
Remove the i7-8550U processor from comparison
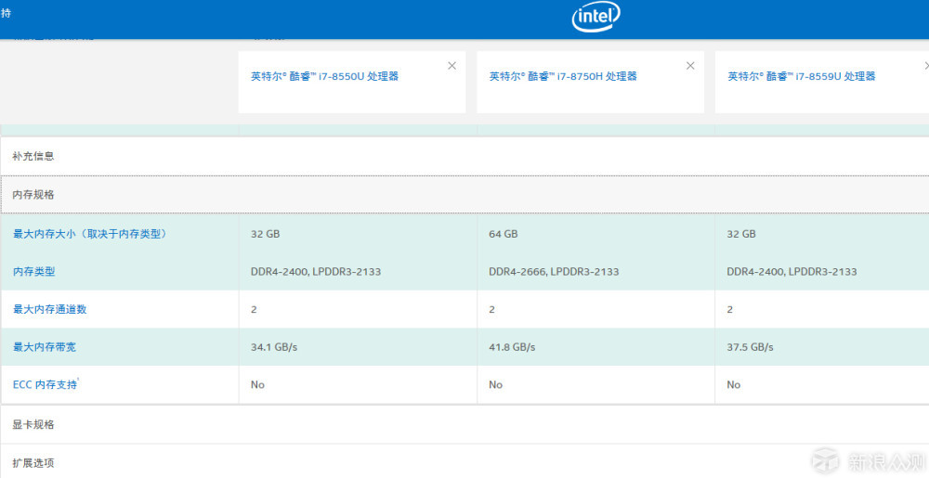point(452,66)
